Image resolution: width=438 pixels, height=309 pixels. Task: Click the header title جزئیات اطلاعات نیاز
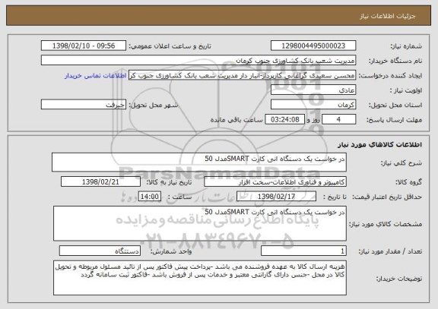387,16
